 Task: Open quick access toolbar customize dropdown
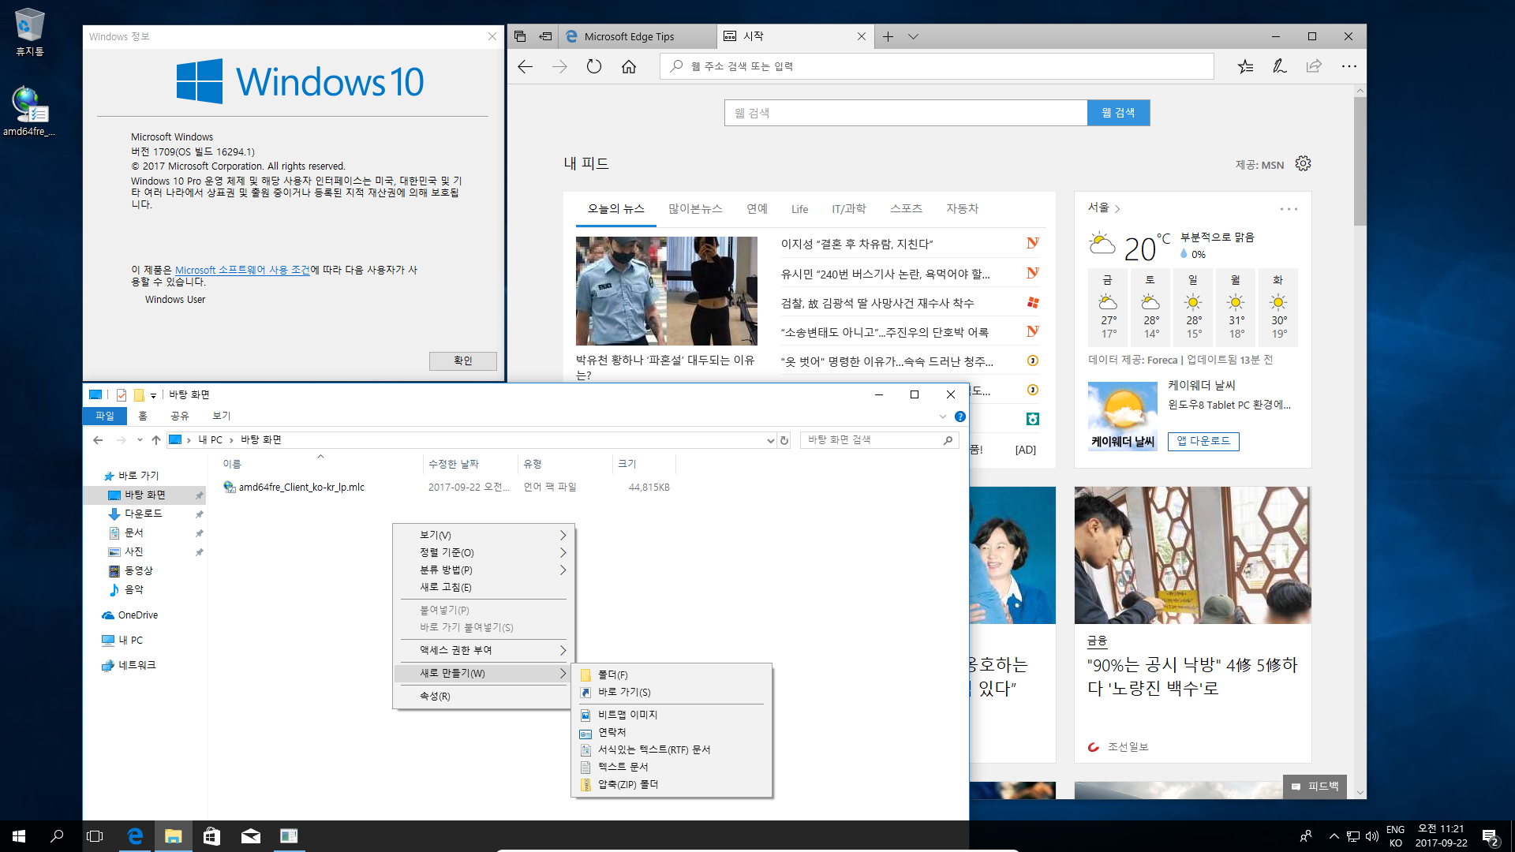point(153,395)
